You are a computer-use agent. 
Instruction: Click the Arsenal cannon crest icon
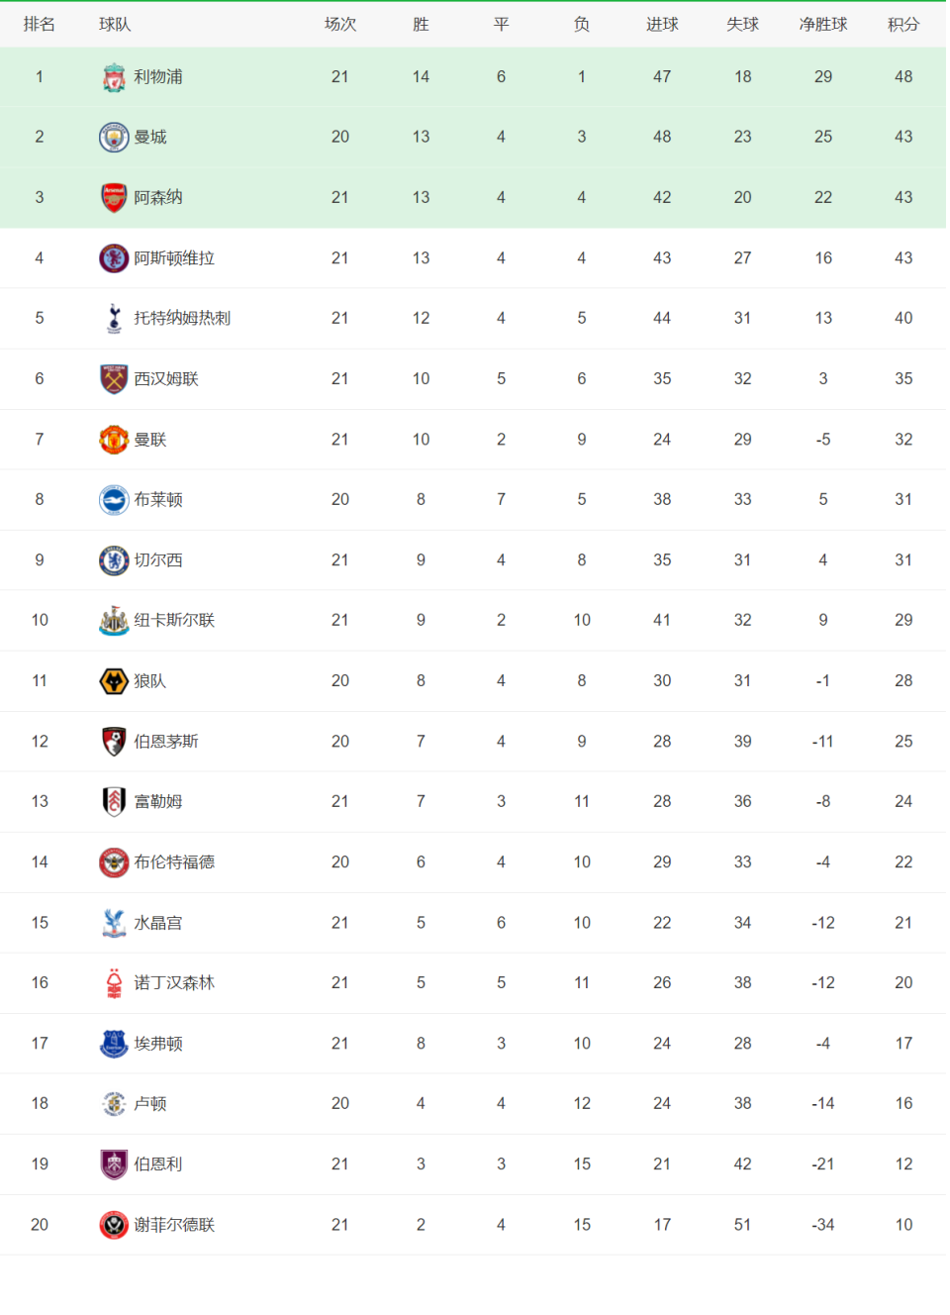pyautogui.click(x=114, y=197)
